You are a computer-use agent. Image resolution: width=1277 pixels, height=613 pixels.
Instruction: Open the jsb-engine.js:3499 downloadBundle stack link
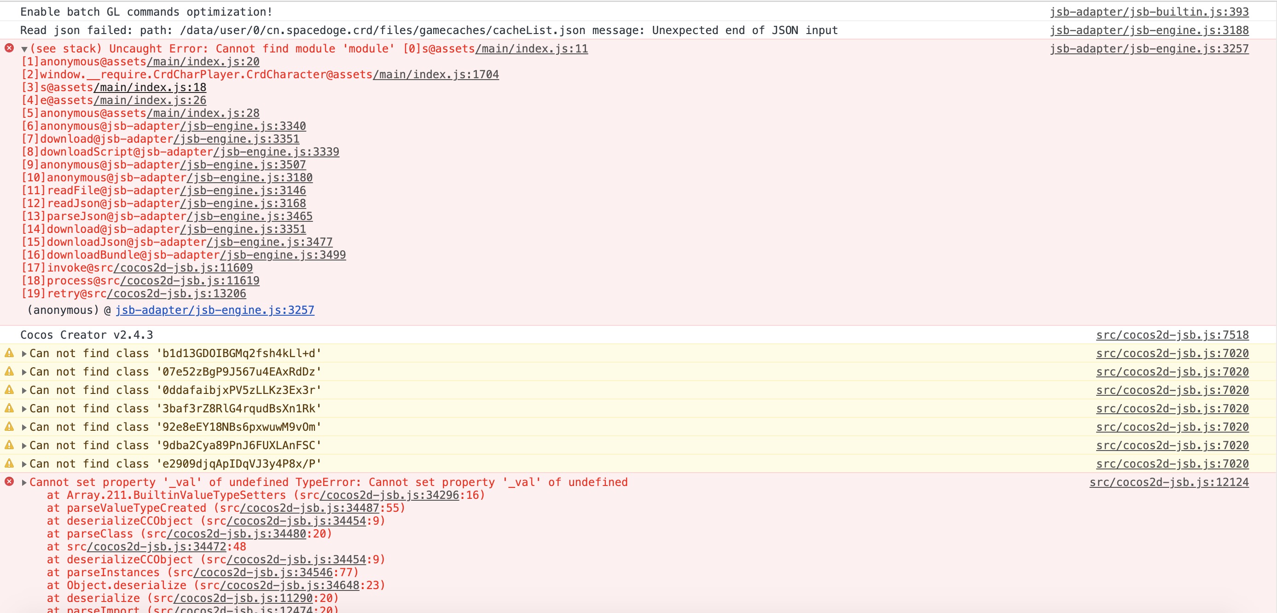point(283,254)
